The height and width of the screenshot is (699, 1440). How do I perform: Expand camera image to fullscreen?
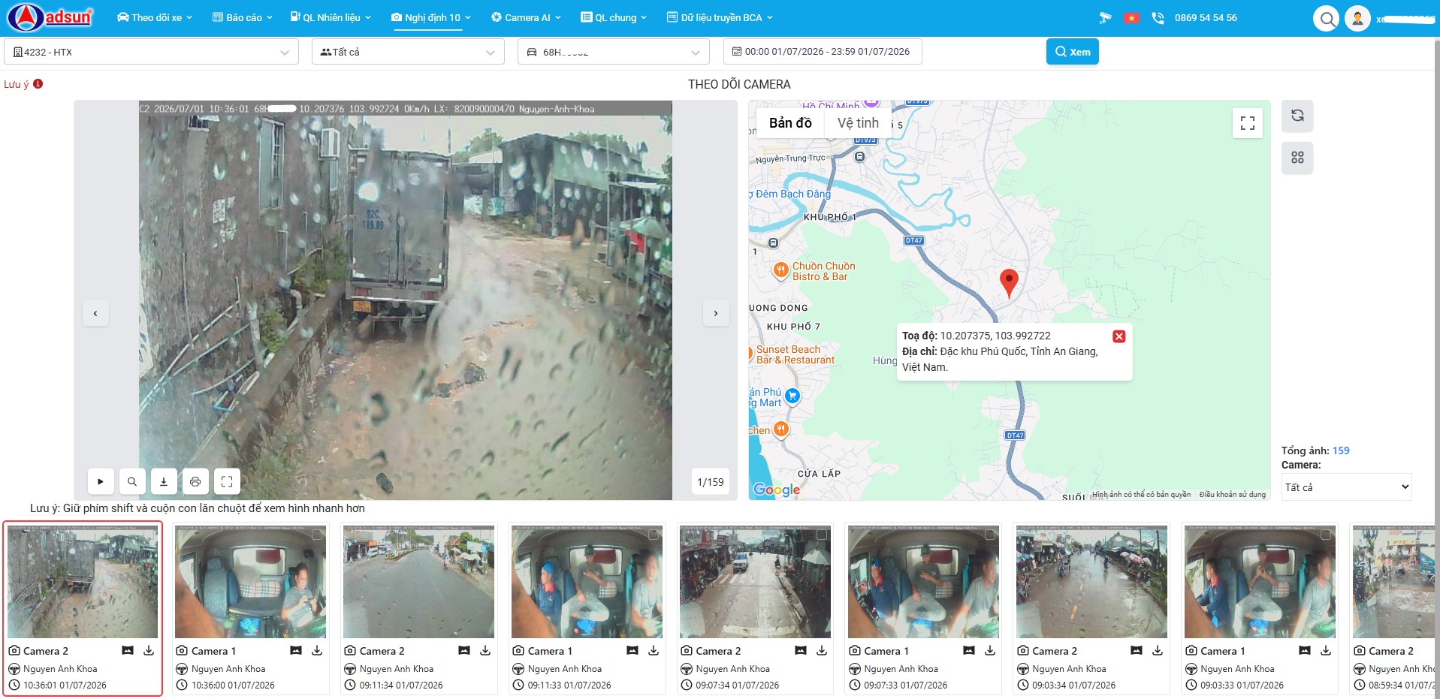click(x=227, y=481)
